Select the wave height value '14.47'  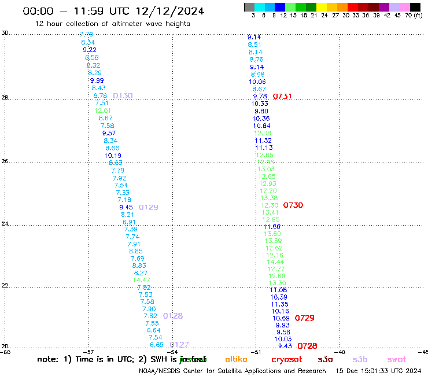[141, 280]
